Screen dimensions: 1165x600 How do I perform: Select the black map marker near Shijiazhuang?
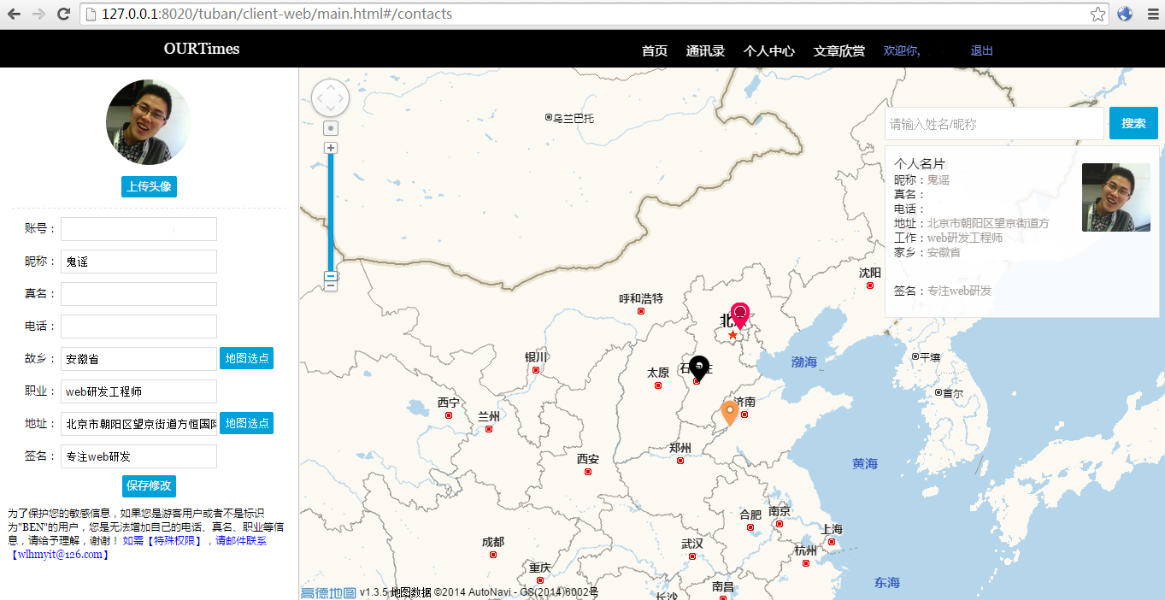(x=699, y=368)
